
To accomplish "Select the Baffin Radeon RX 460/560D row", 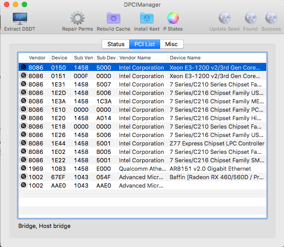I will 142,177.
